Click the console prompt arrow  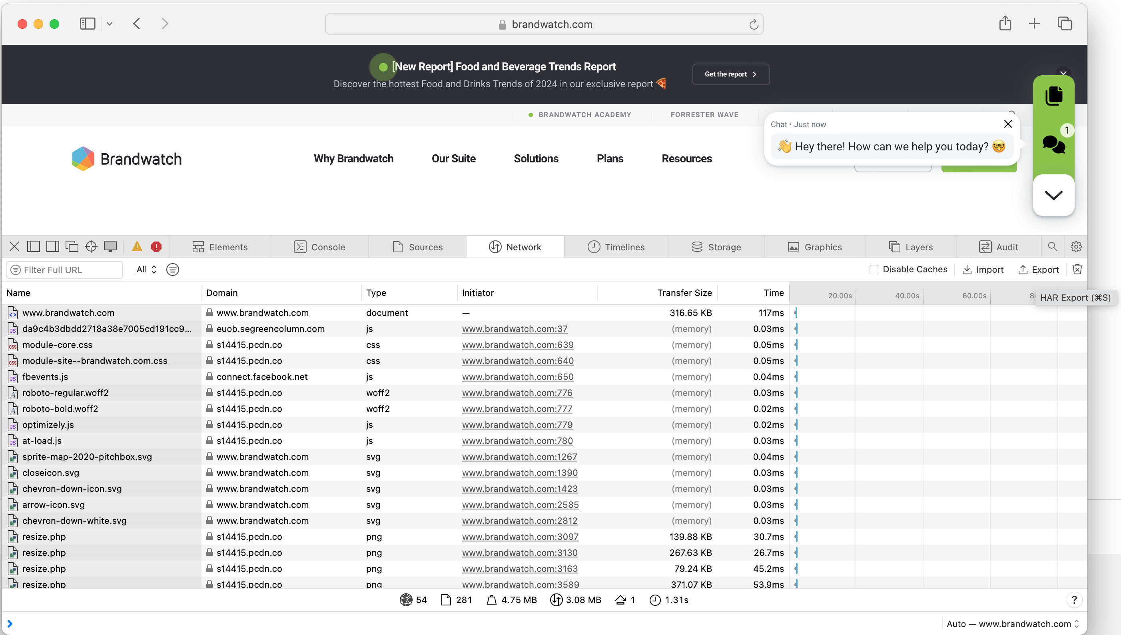10,624
